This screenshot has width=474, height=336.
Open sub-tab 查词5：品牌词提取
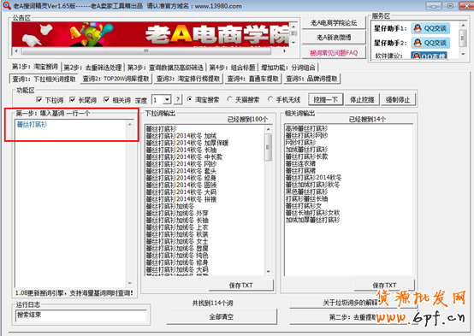pos(311,79)
